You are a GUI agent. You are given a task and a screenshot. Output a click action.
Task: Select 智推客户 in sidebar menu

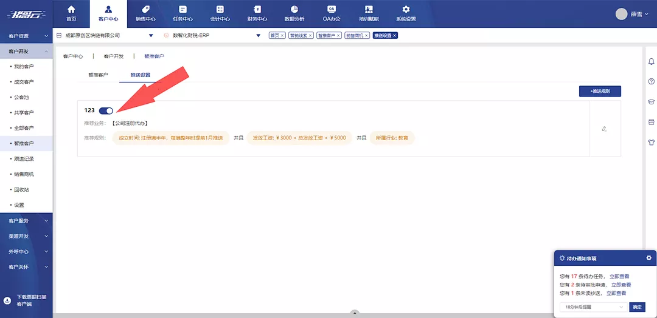tap(24, 143)
